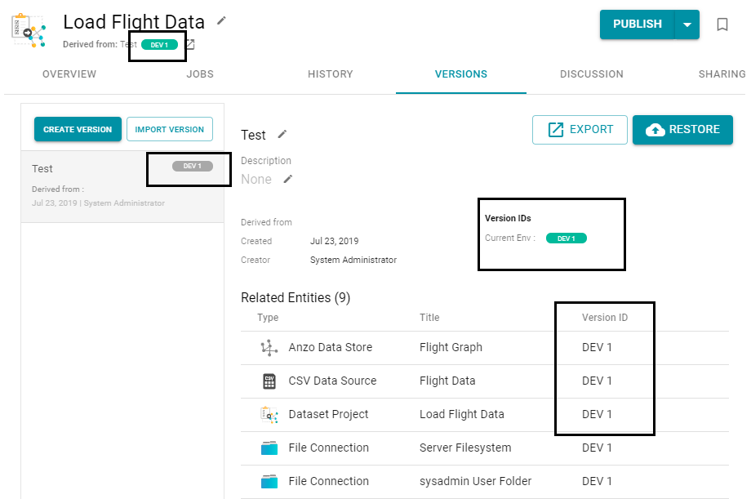Switch to the HISTORY tab
This screenshot has height=499, width=751.
pos(330,74)
